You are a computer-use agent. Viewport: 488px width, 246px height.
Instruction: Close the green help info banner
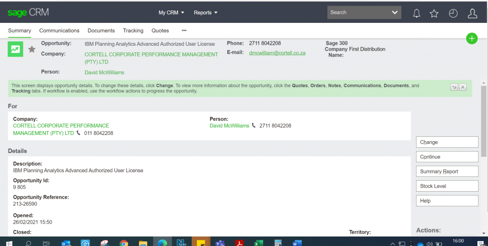coord(463,87)
